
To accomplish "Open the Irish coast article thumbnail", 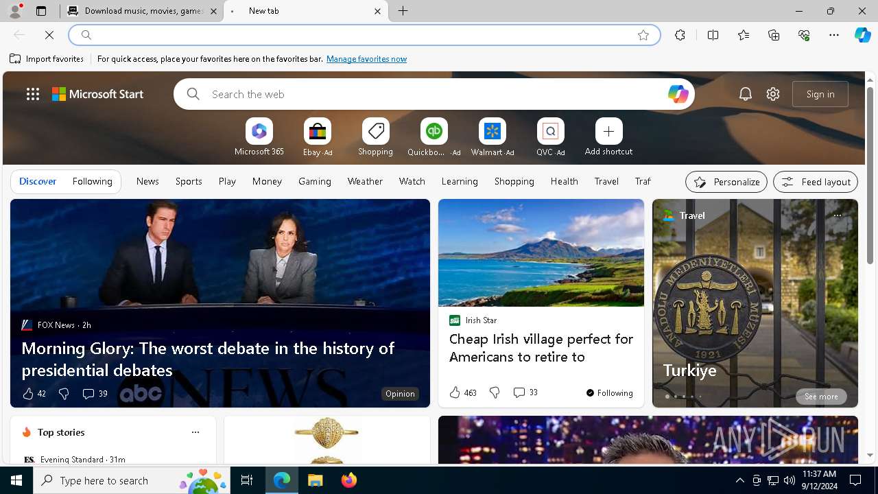I will tap(541, 253).
